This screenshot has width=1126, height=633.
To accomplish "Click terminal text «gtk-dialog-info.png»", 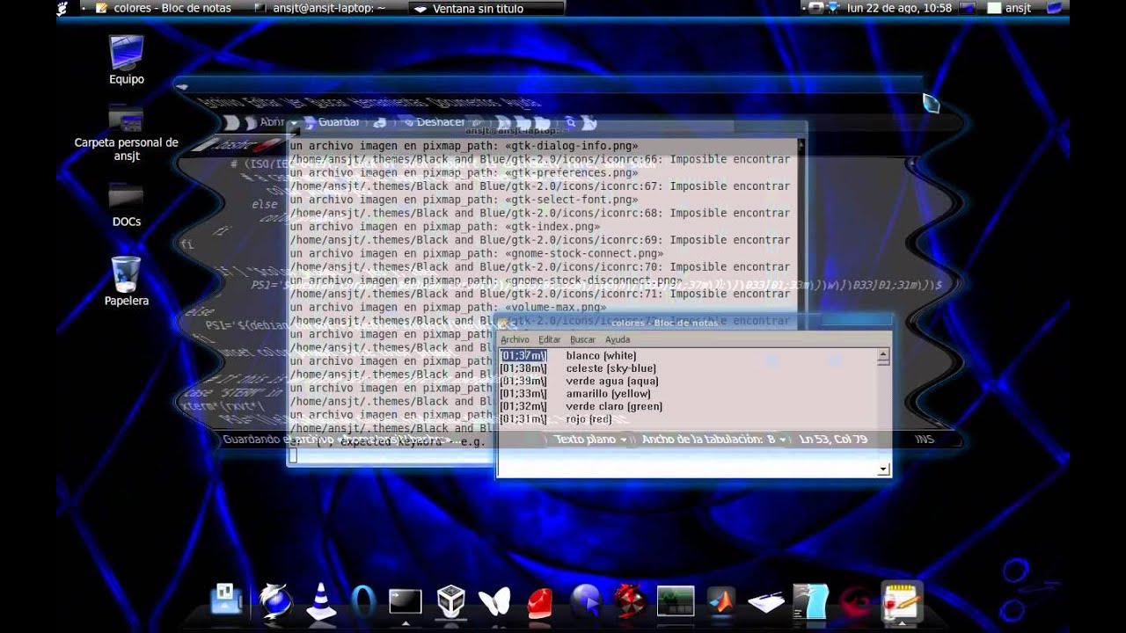I will (572, 146).
